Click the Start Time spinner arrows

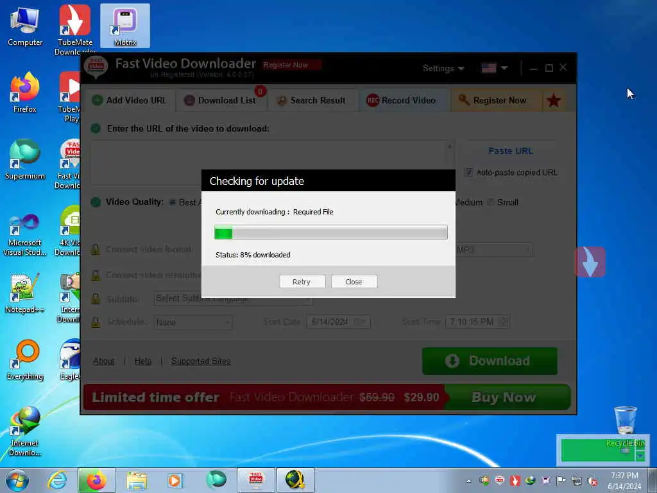505,322
